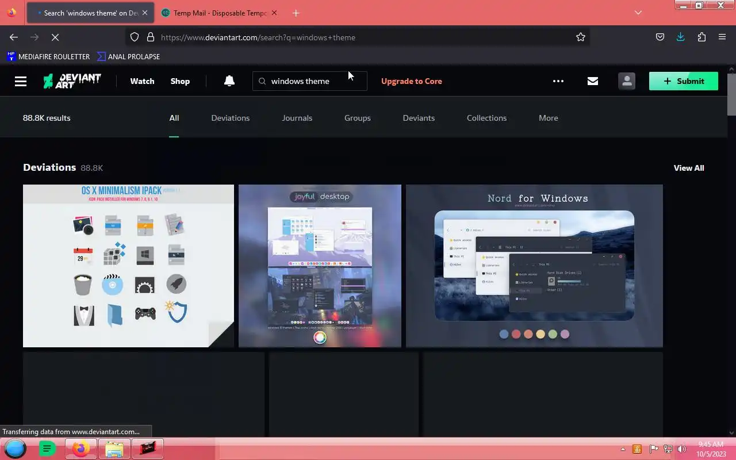Open OS X Minimalism iPack thumbnail

(128, 266)
